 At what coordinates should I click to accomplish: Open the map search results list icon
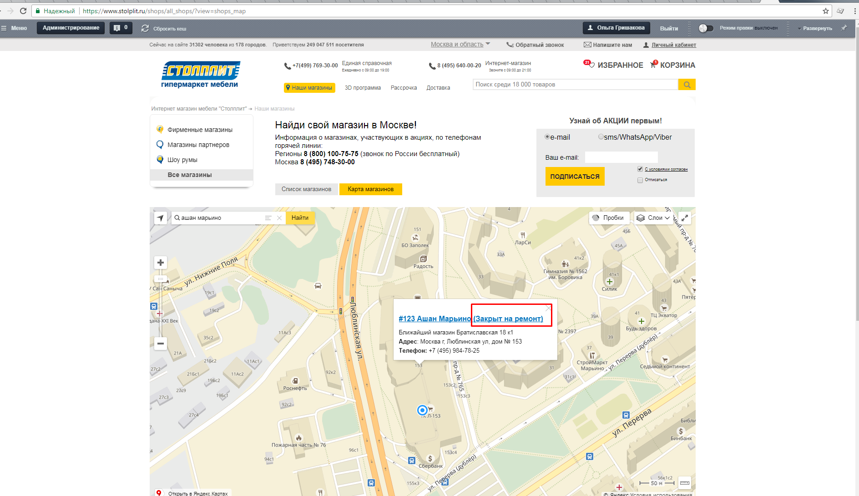268,218
